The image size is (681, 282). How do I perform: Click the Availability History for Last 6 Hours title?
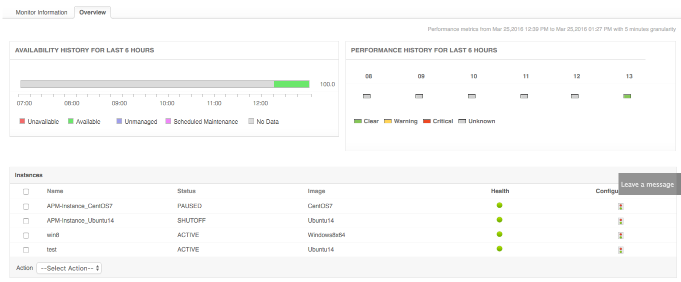pos(84,50)
